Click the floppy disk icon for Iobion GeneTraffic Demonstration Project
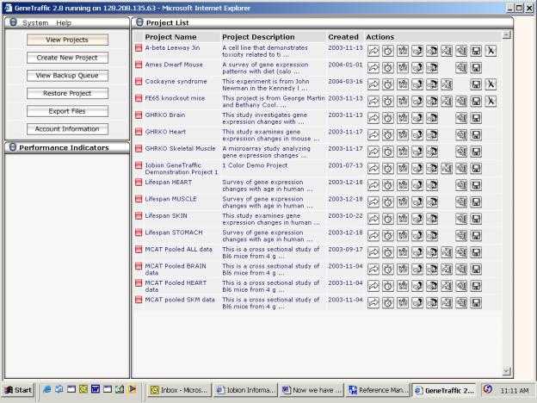Viewport: 537px width, 403px height. pyautogui.click(x=476, y=168)
